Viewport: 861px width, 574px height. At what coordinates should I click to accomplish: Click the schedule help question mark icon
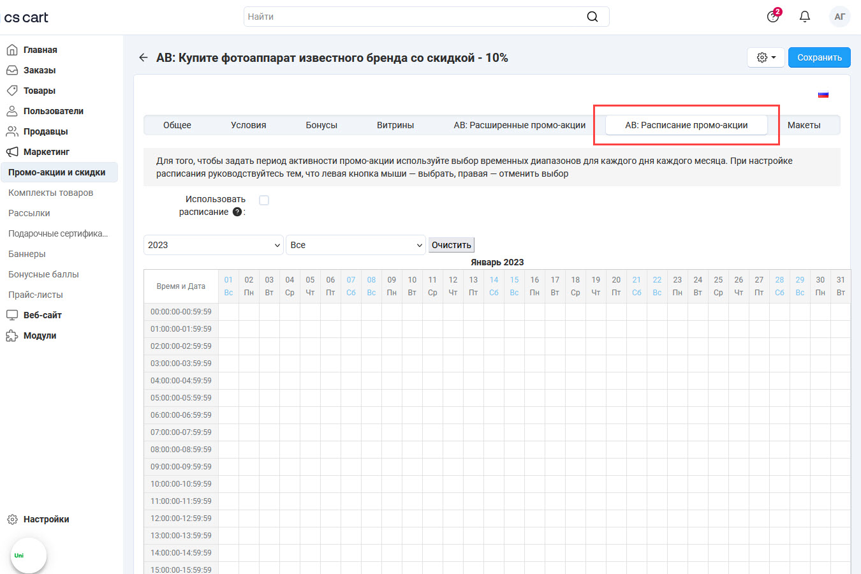[x=237, y=212]
